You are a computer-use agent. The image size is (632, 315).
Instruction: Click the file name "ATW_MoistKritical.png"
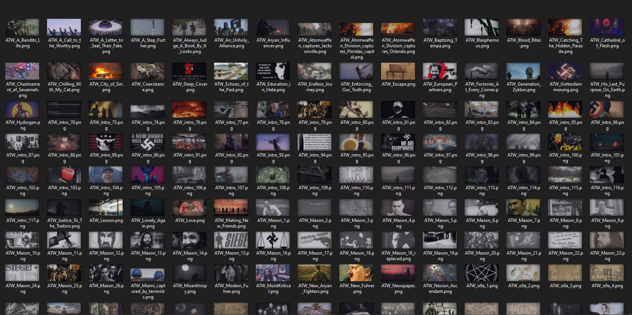273,289
